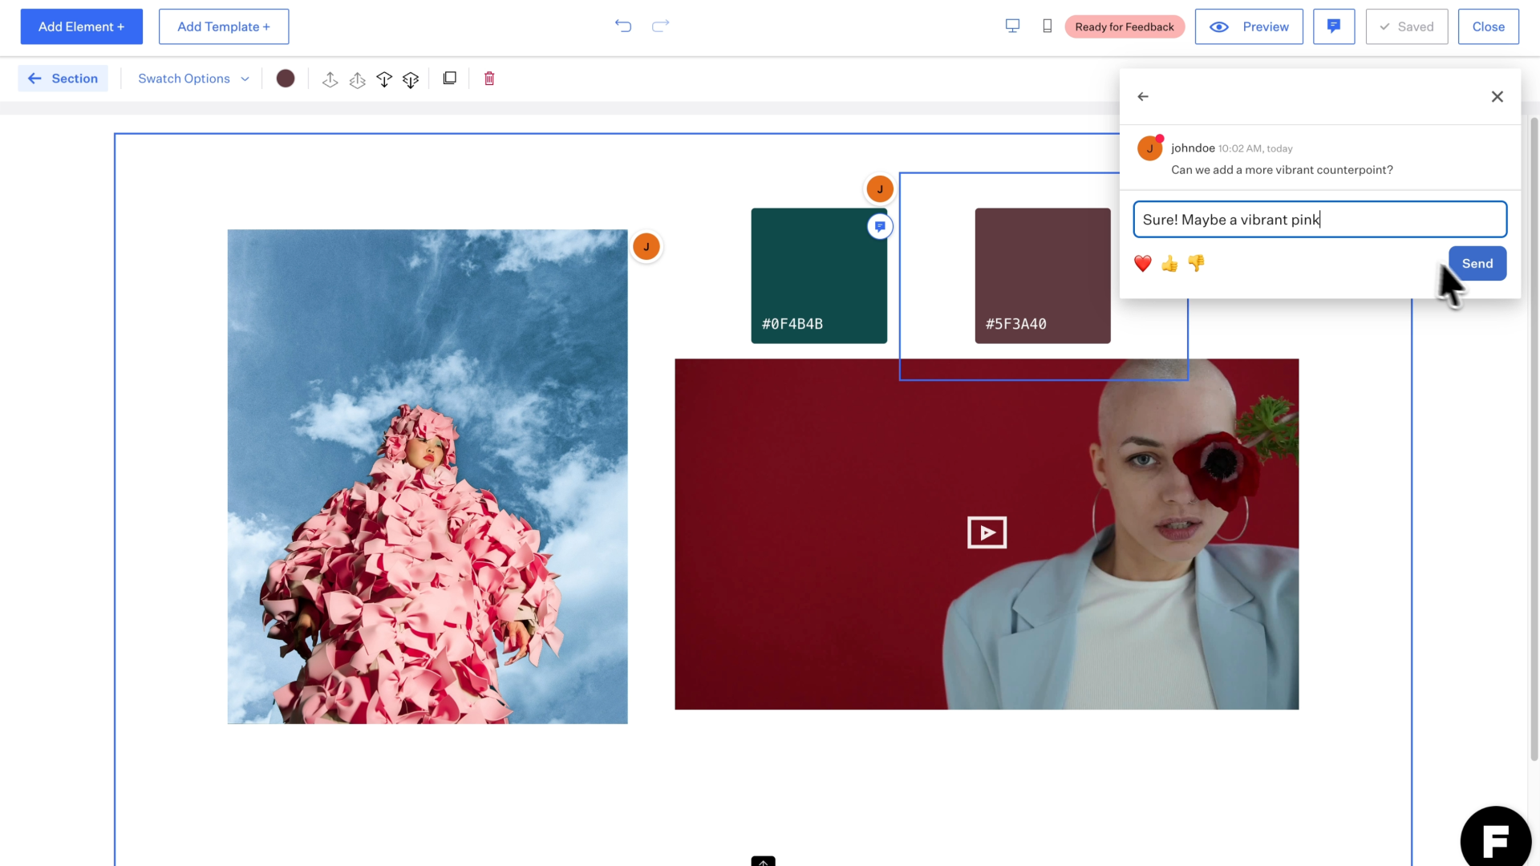The width and height of the screenshot is (1540, 866).
Task: Open the swatch color picker circle
Action: 286,79
